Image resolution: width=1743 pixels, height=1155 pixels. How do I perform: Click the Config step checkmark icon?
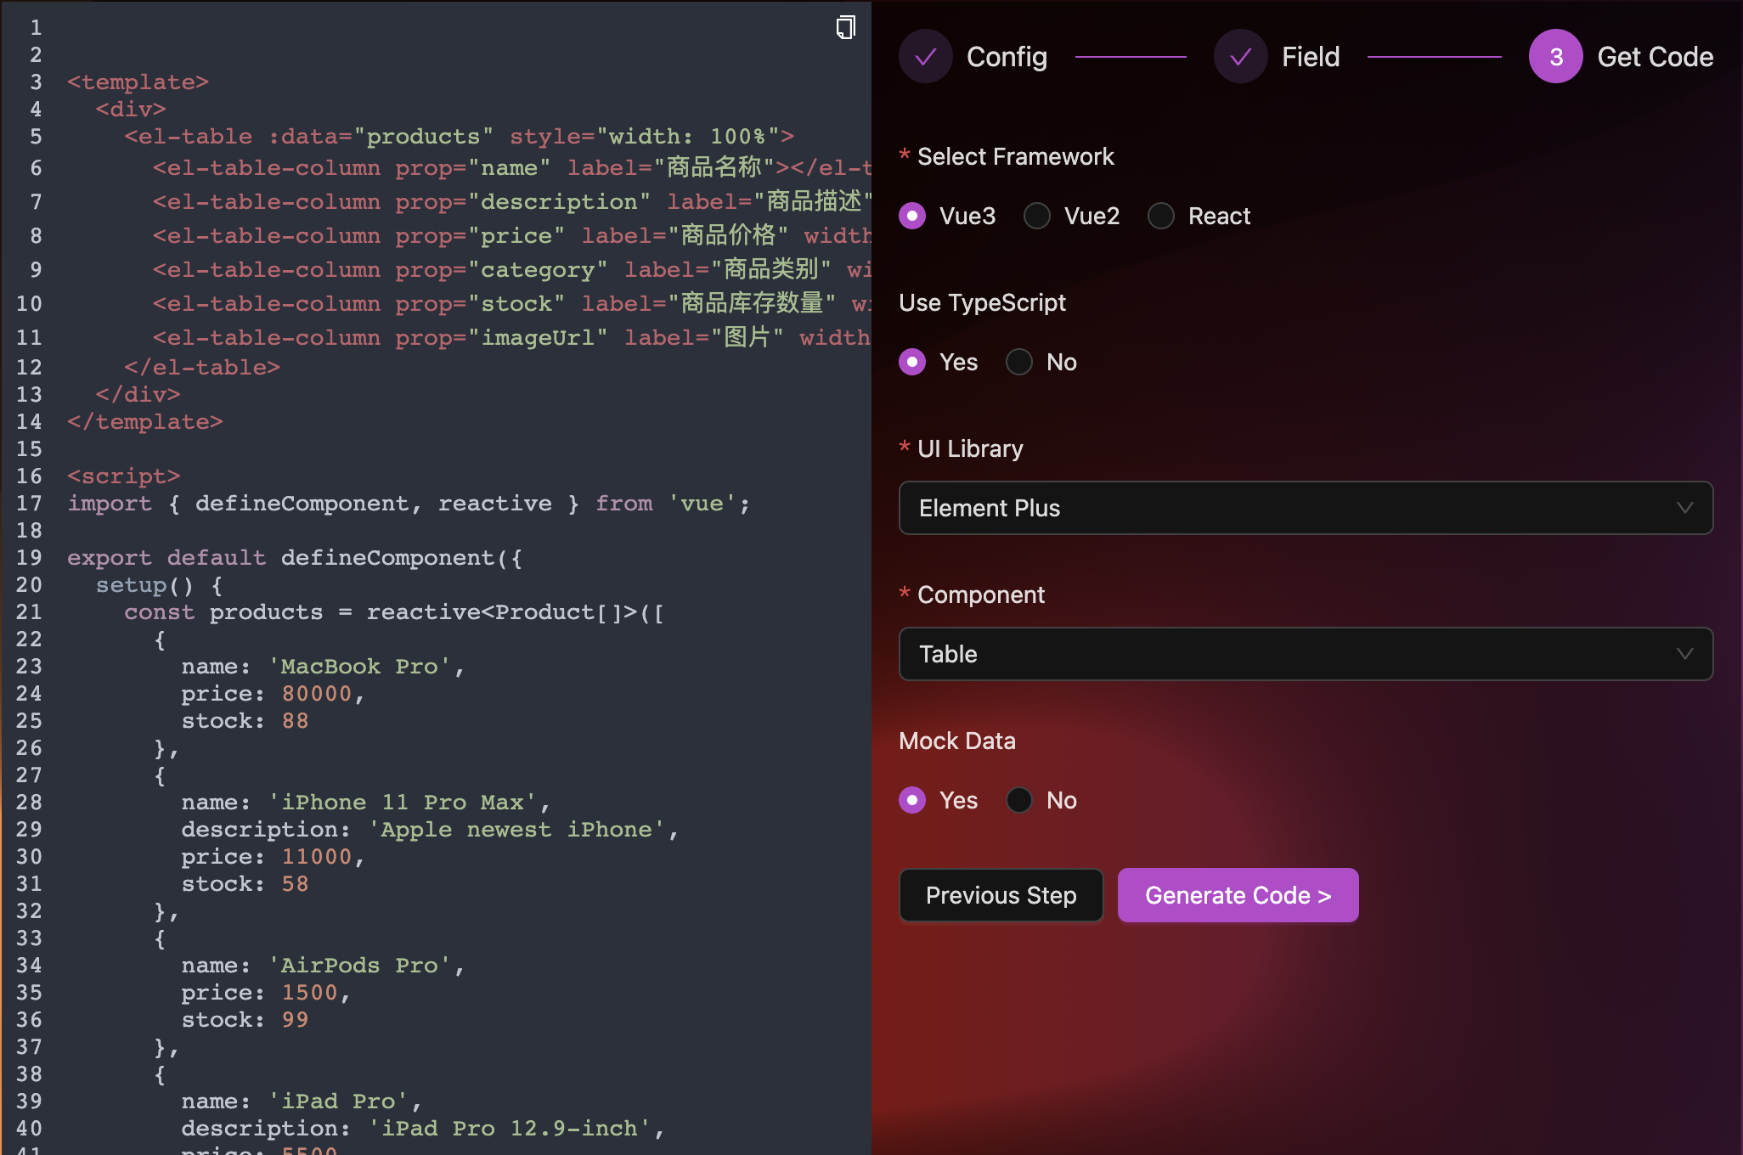(x=926, y=57)
